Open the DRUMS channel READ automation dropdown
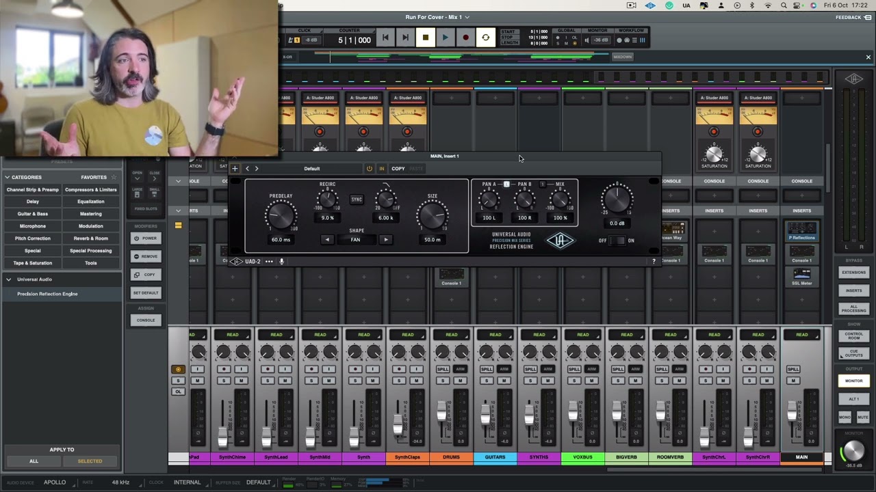 click(x=452, y=335)
